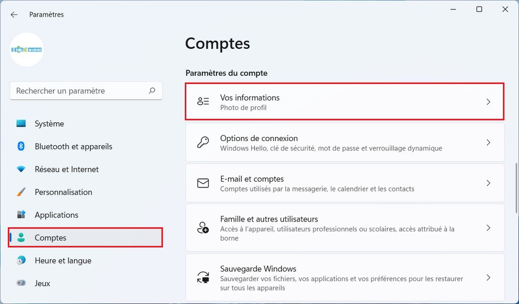Click the search magnifier icon

(152, 90)
